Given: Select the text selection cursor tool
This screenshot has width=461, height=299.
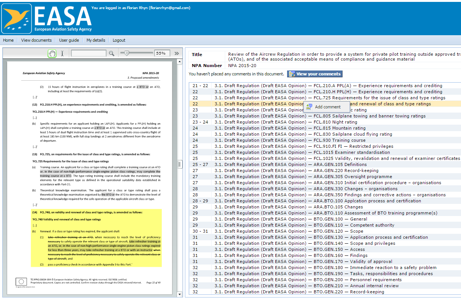Looking at the screenshot, I should pyautogui.click(x=62, y=53).
